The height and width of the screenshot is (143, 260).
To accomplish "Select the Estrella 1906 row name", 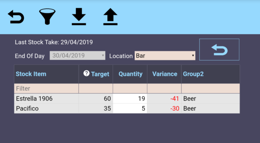I will click(34, 98).
